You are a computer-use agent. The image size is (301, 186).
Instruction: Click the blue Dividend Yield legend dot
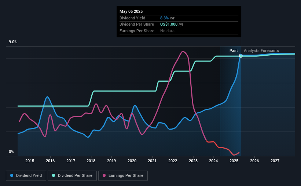(x=12, y=175)
